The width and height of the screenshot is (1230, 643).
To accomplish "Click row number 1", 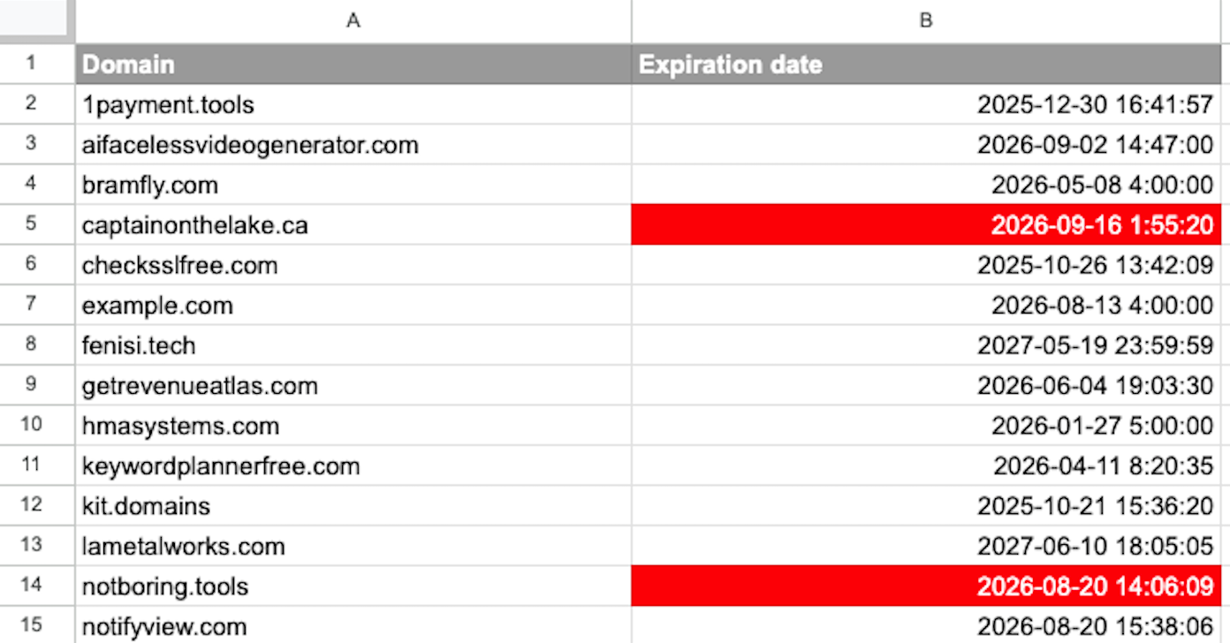I will pyautogui.click(x=36, y=64).
